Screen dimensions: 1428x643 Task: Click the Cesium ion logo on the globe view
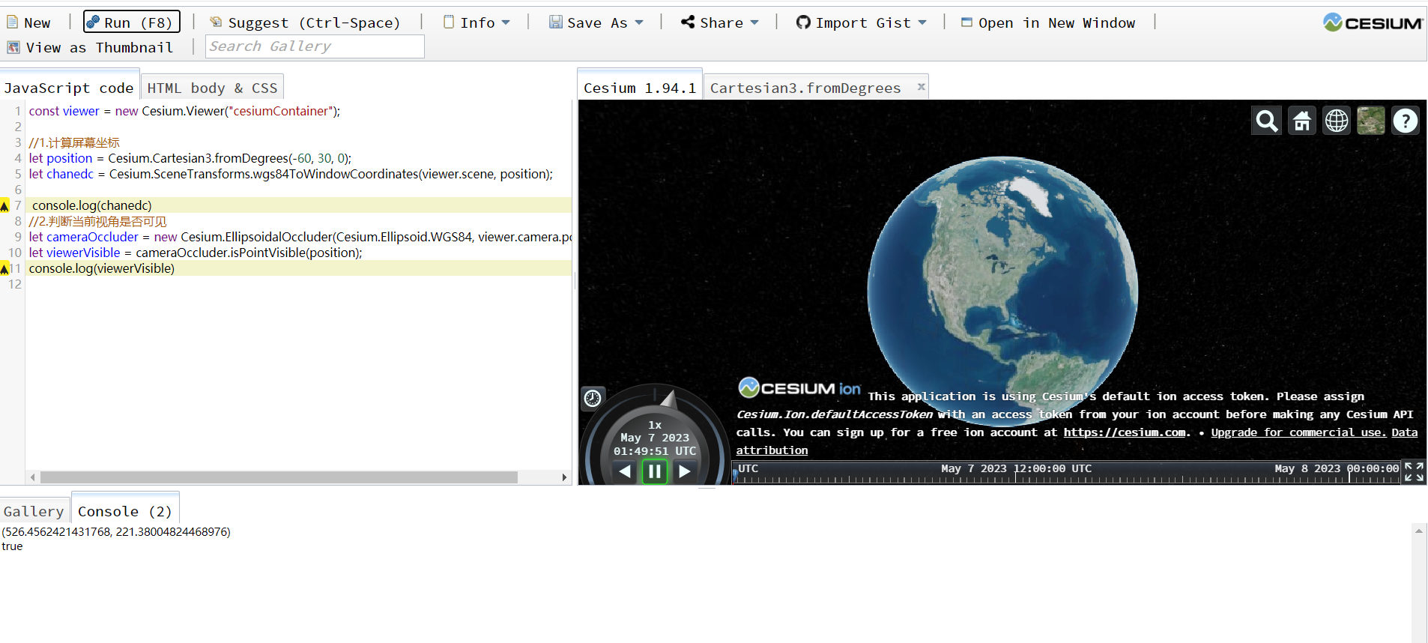click(799, 388)
